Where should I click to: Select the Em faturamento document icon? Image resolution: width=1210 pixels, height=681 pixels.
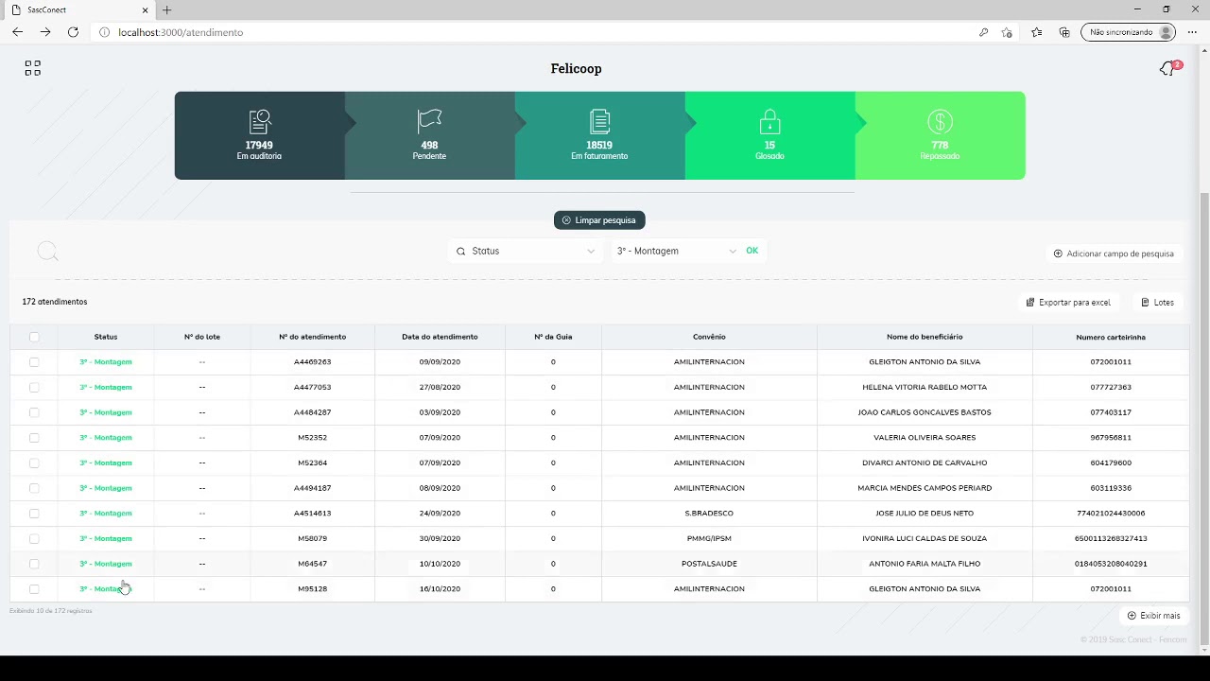(599, 122)
